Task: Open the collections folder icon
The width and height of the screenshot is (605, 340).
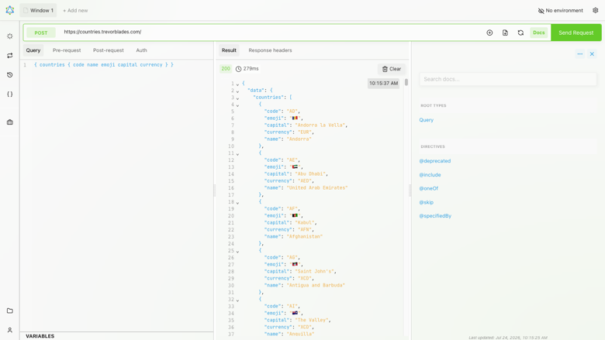Action: (x=10, y=311)
